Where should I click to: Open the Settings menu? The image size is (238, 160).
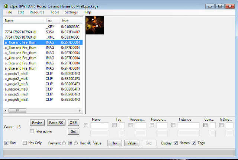coord(71,12)
